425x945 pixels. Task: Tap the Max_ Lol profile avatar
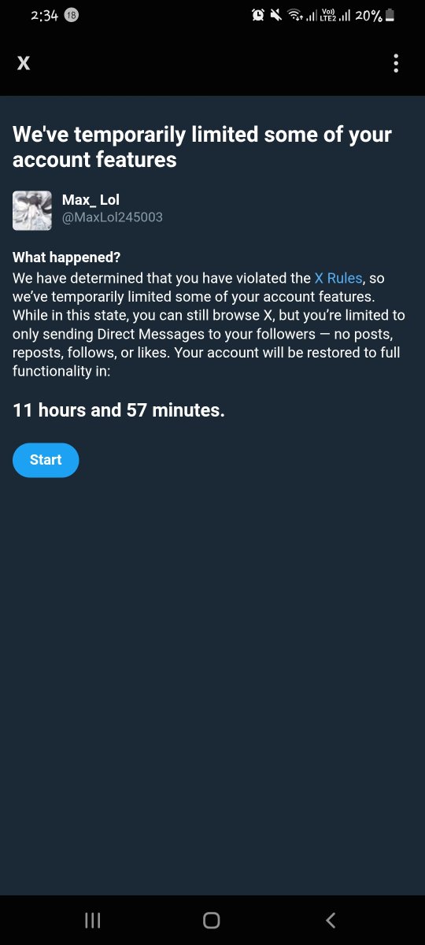click(x=32, y=210)
